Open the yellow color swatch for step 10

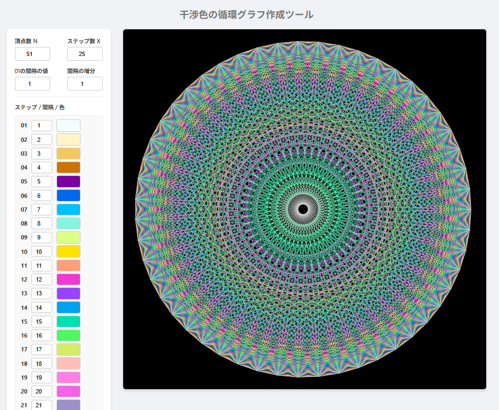(x=68, y=251)
